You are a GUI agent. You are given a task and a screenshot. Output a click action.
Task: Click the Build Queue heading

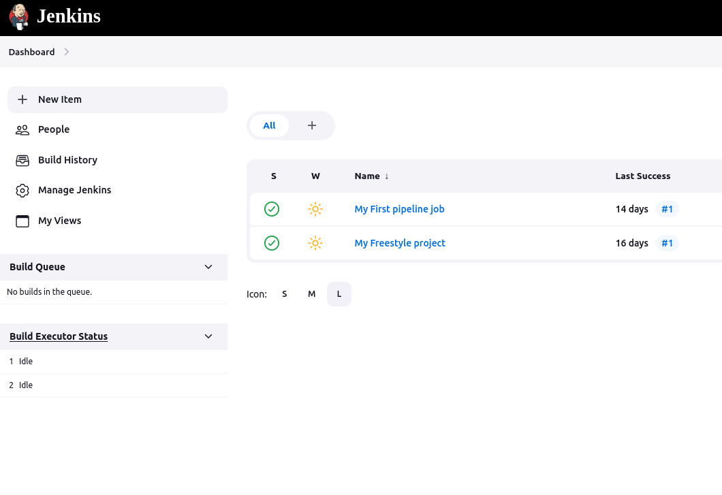[37, 267]
